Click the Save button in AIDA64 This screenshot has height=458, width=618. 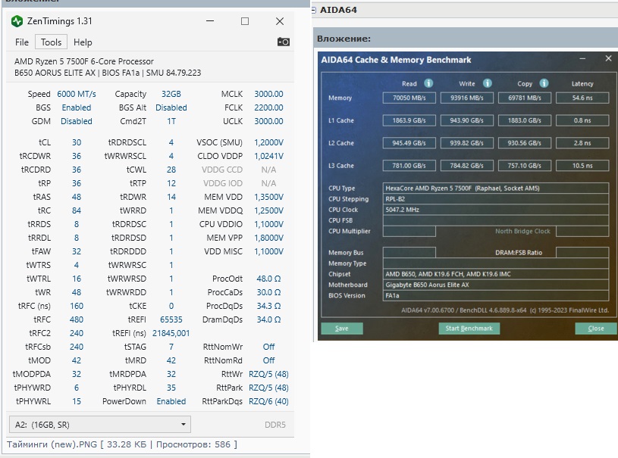coord(342,329)
